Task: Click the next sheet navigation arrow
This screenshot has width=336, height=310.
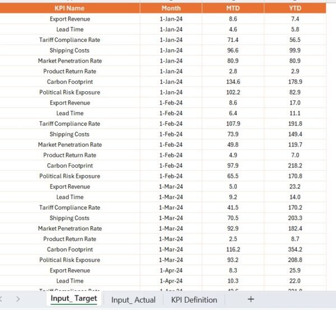Action: click(x=18, y=299)
